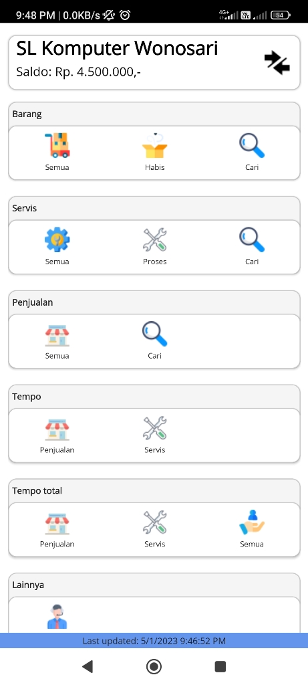
Task: Open Servis tools icon under Tempo total
Action: click(155, 522)
